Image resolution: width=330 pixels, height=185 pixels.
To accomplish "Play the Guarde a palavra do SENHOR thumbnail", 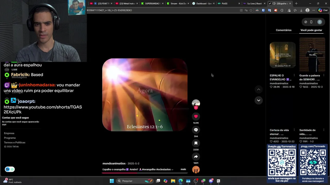I will tap(312, 55).
